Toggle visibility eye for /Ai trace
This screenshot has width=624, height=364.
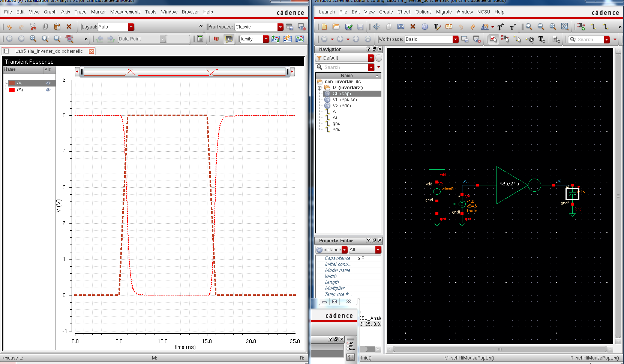point(48,90)
